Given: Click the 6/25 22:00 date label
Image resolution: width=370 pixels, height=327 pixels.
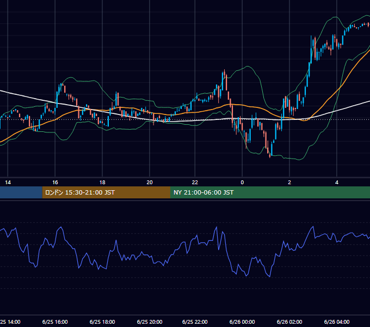Looking at the screenshot, I should coord(195,322).
